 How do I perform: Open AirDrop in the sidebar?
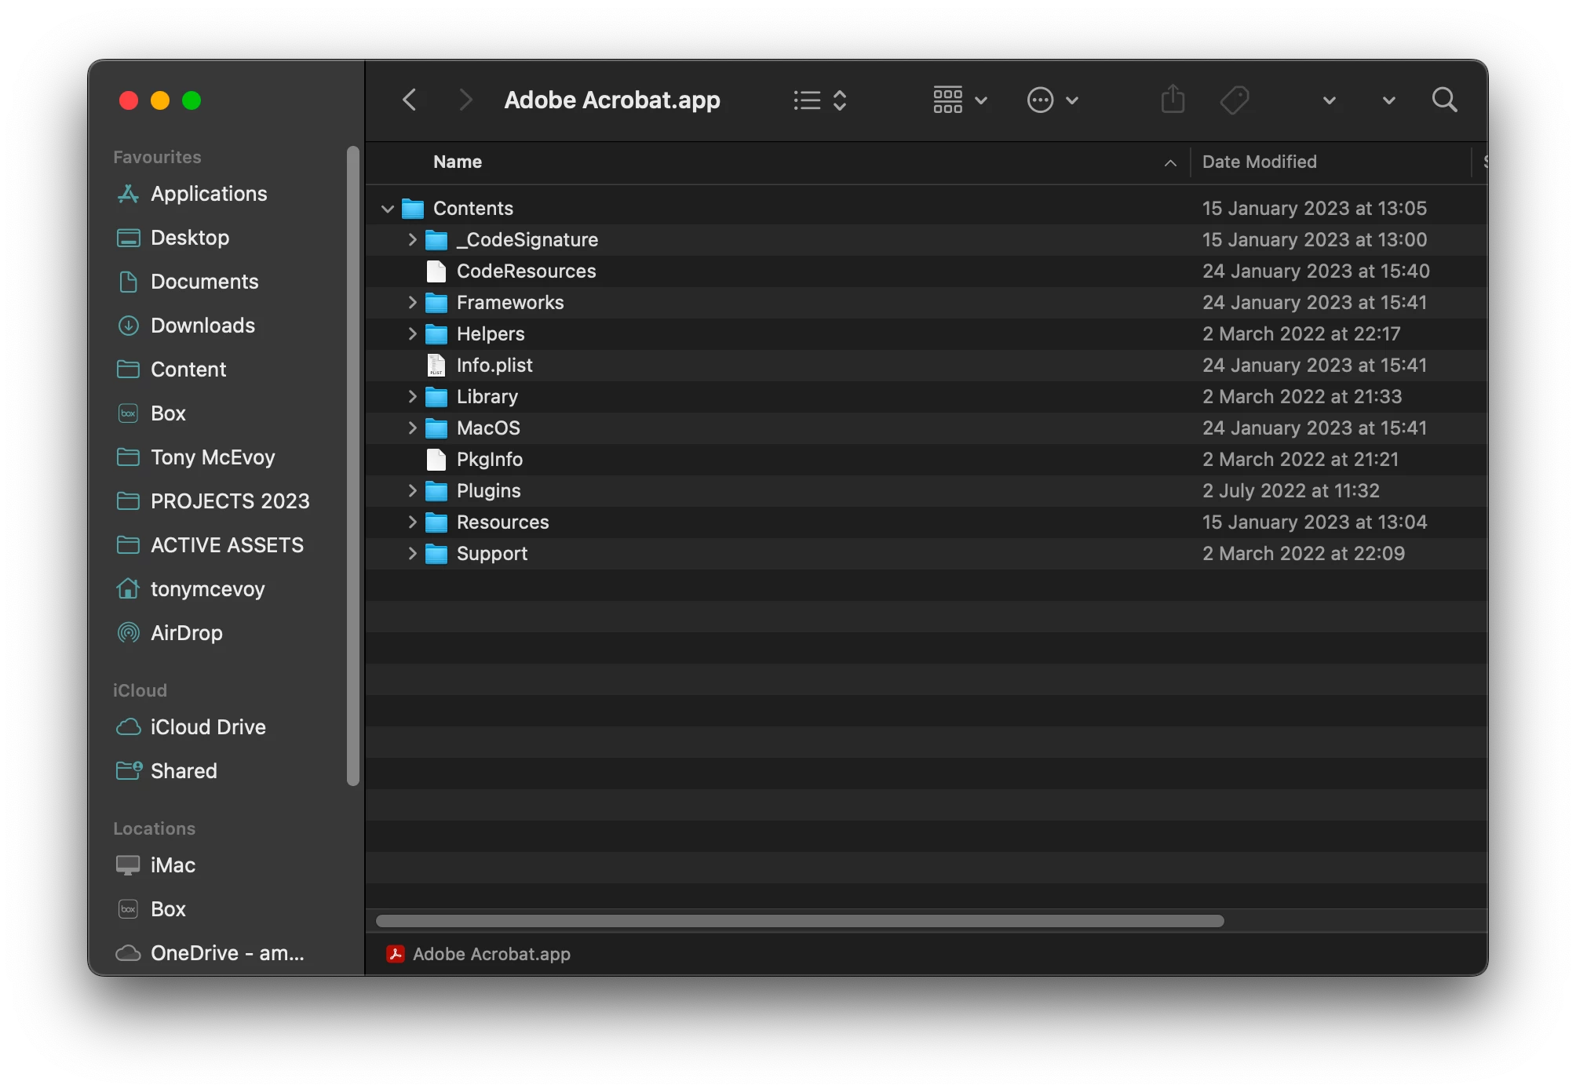(186, 632)
